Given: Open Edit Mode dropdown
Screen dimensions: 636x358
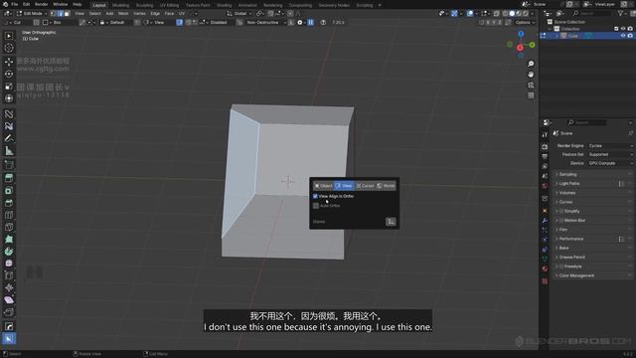Looking at the screenshot, I should (x=31, y=13).
